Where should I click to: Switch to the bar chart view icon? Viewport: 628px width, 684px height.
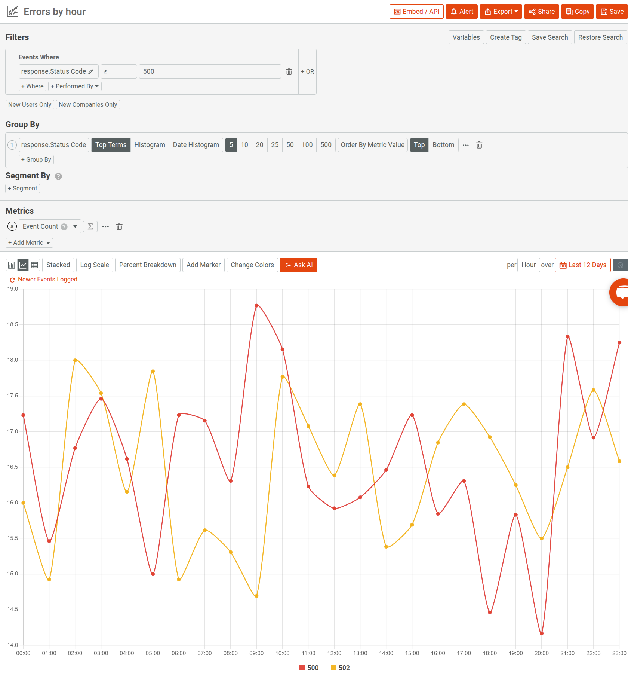[x=11, y=265]
